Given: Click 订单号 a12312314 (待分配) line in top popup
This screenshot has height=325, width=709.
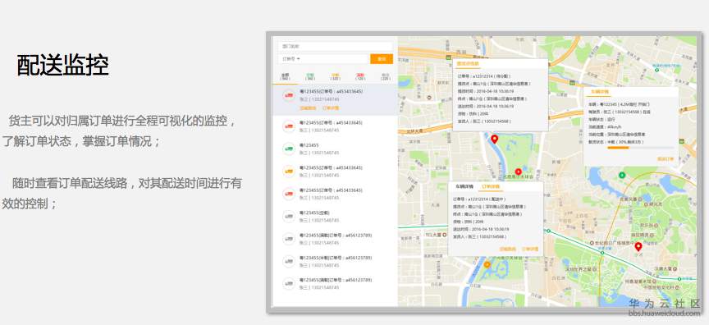Looking at the screenshot, I should point(484,76).
